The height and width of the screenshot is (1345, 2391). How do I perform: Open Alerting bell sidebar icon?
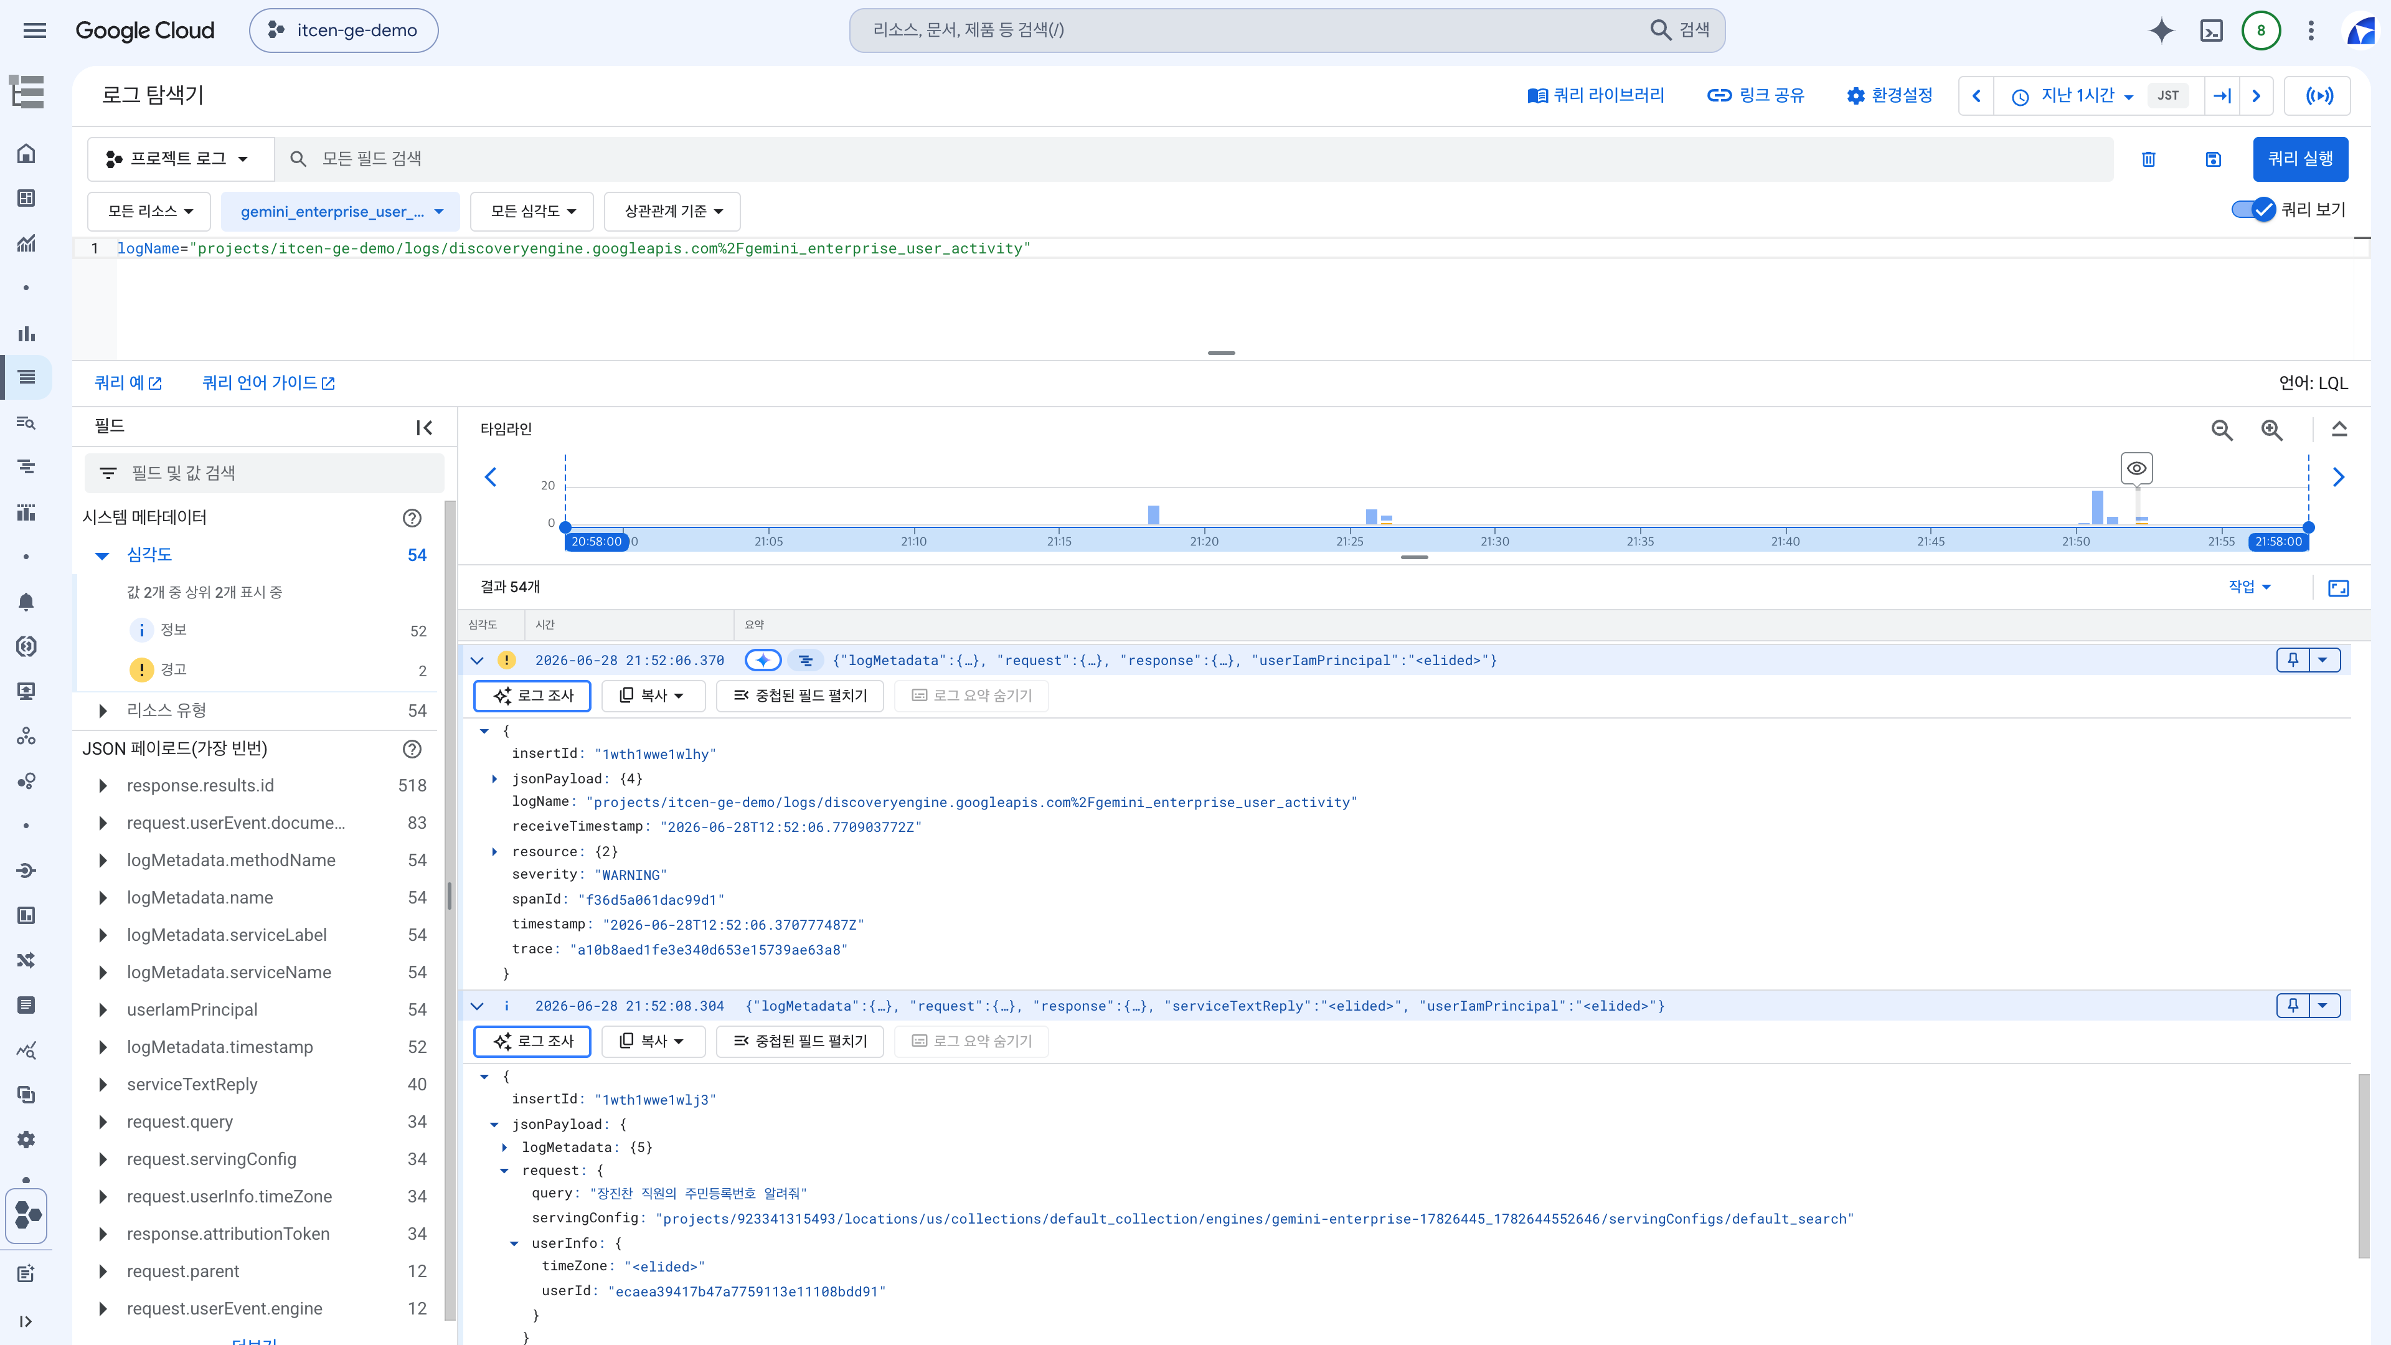pos(26,602)
